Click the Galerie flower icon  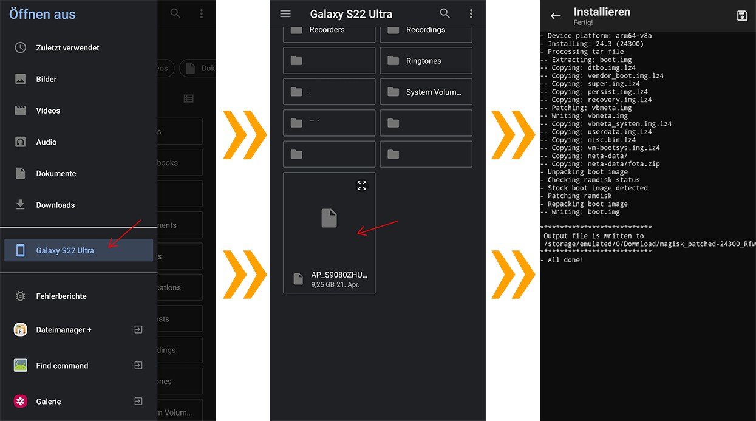click(x=21, y=402)
